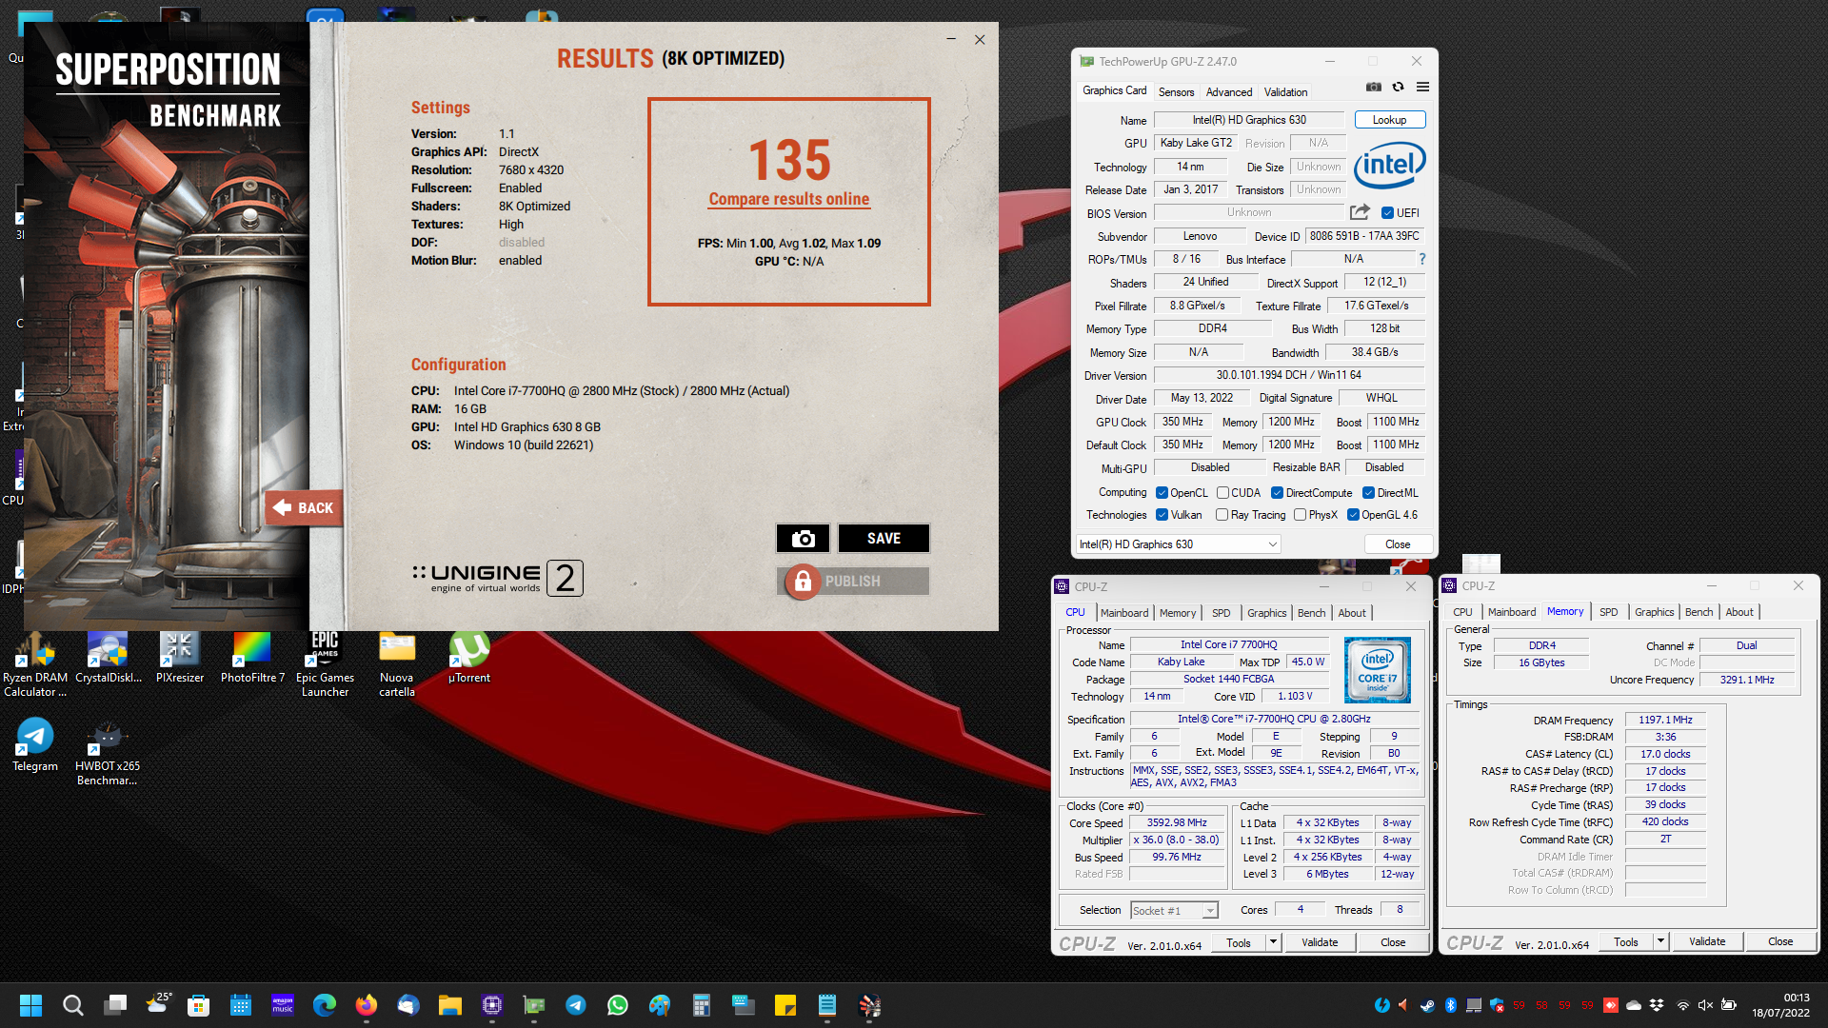Click the Bluetooth tray icon
1828x1028 pixels.
(1450, 1005)
